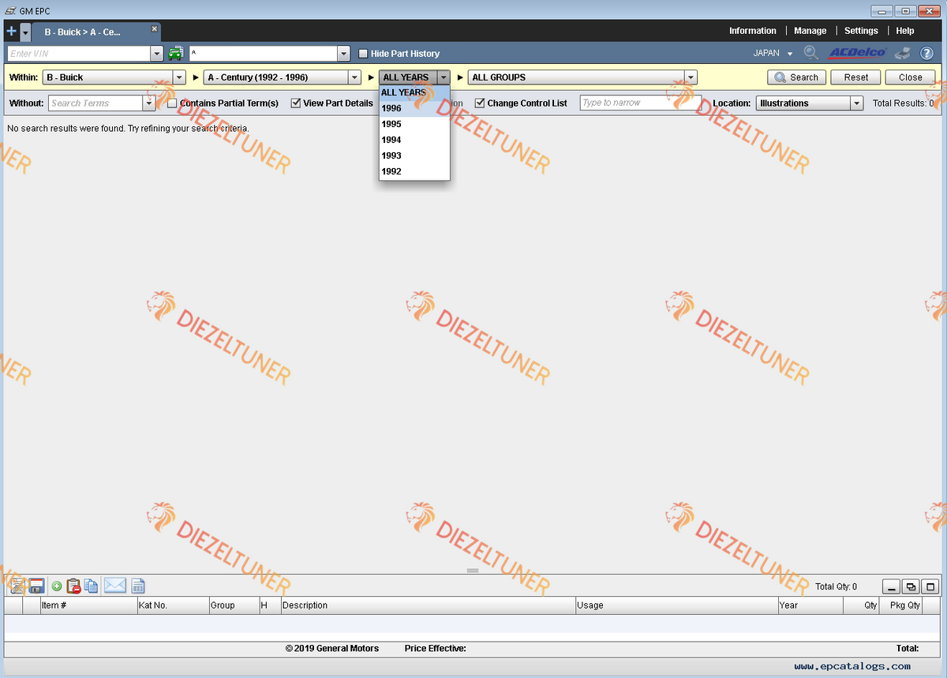Close the B - Buick > A - Ce... tab

[155, 29]
